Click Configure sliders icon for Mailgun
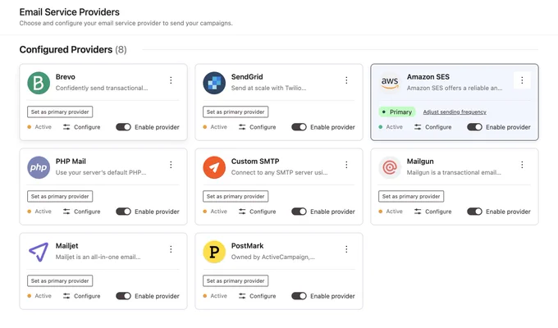 click(418, 212)
